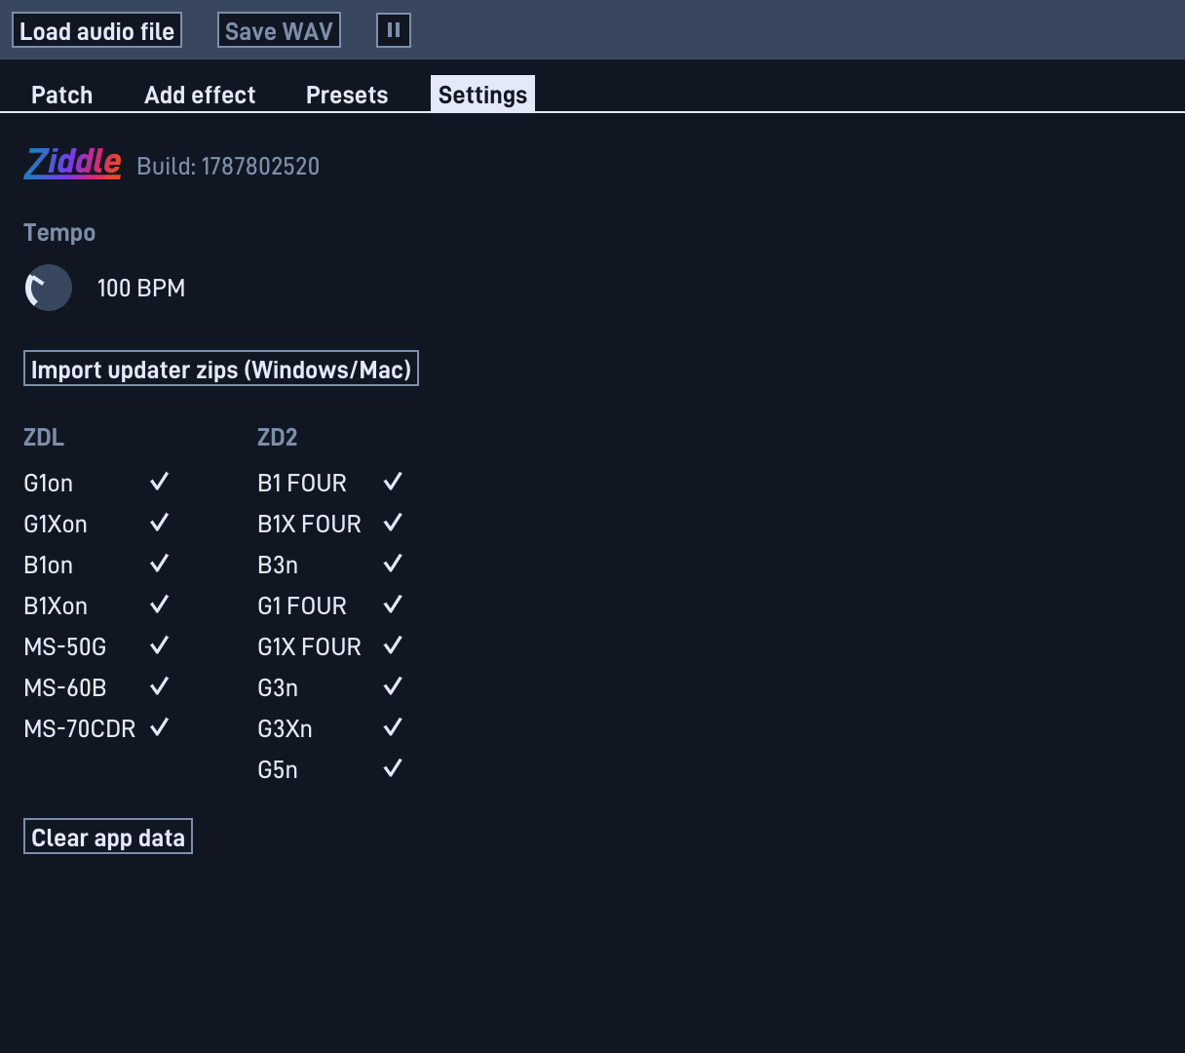
Task: Click the B1on device name
Action: 49,565
